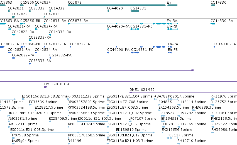Choose the CG42834 gene label
The image size is (237, 145).
coord(43,2)
